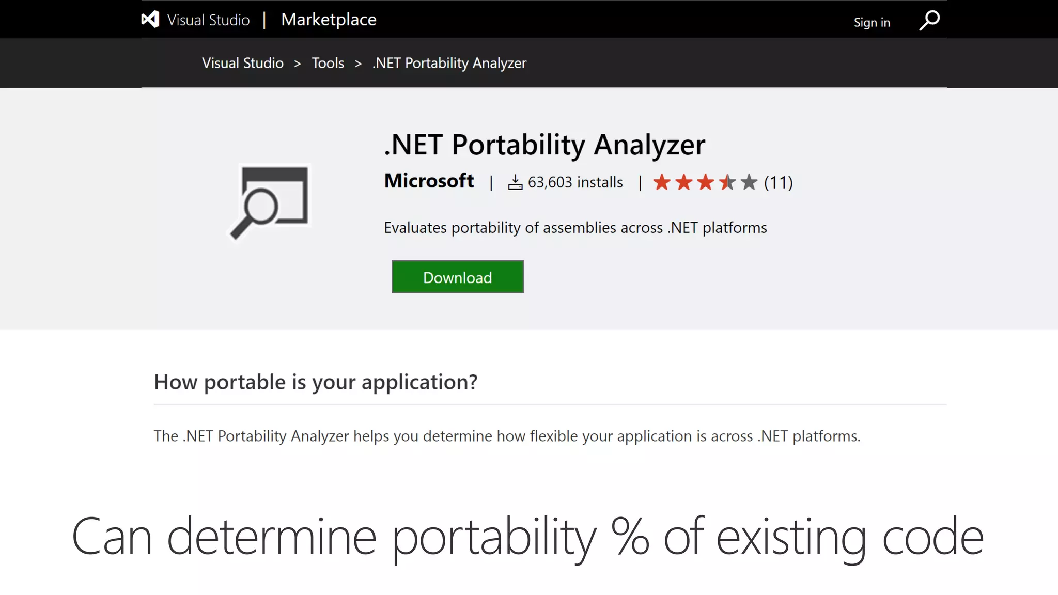The width and height of the screenshot is (1058, 595).
Task: Go to Tools breadcrumb
Action: 328,63
